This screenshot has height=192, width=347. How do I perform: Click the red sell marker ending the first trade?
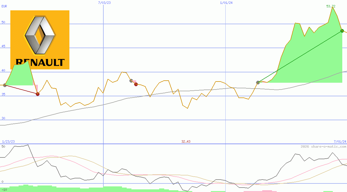click(x=38, y=94)
